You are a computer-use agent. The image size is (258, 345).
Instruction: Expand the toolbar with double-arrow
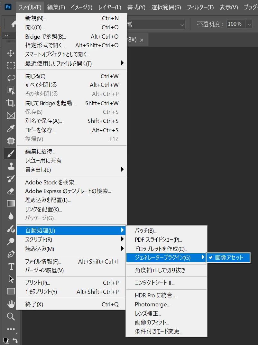pos(6,35)
